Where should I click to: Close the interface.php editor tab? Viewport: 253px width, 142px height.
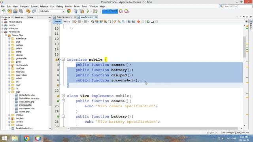96,17
